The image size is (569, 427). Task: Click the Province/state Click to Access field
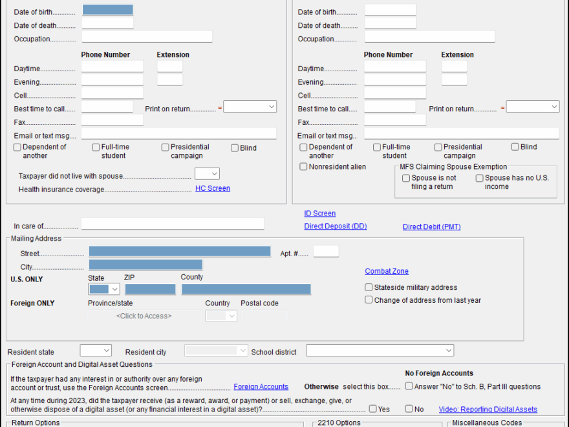144,316
